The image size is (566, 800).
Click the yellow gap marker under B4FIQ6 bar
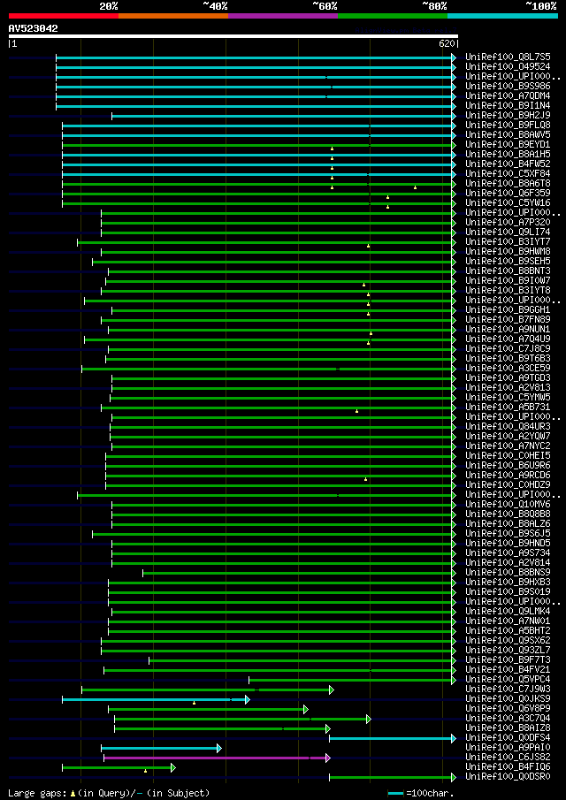[x=145, y=771]
